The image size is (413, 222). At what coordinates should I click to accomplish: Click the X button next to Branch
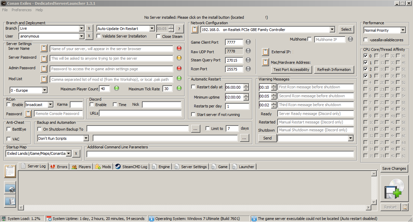pyautogui.click(x=89, y=29)
